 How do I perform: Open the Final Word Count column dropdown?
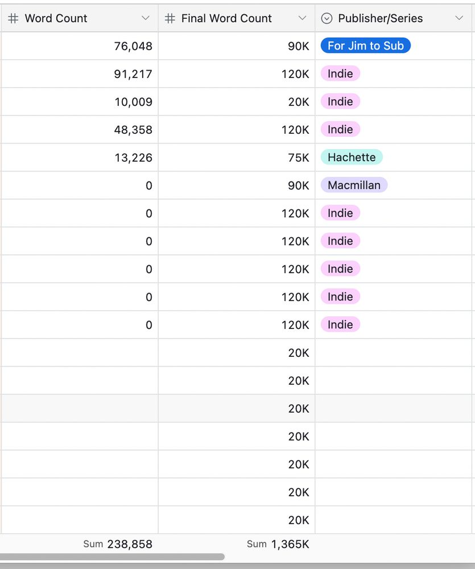[x=303, y=18]
